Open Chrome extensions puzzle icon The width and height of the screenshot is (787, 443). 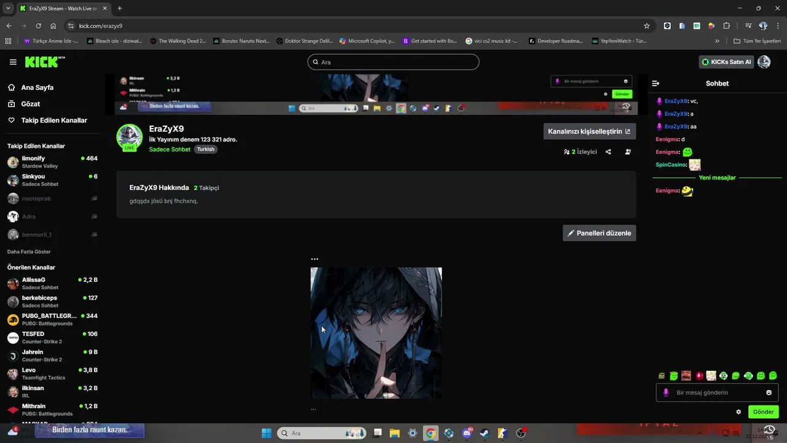pos(726,26)
